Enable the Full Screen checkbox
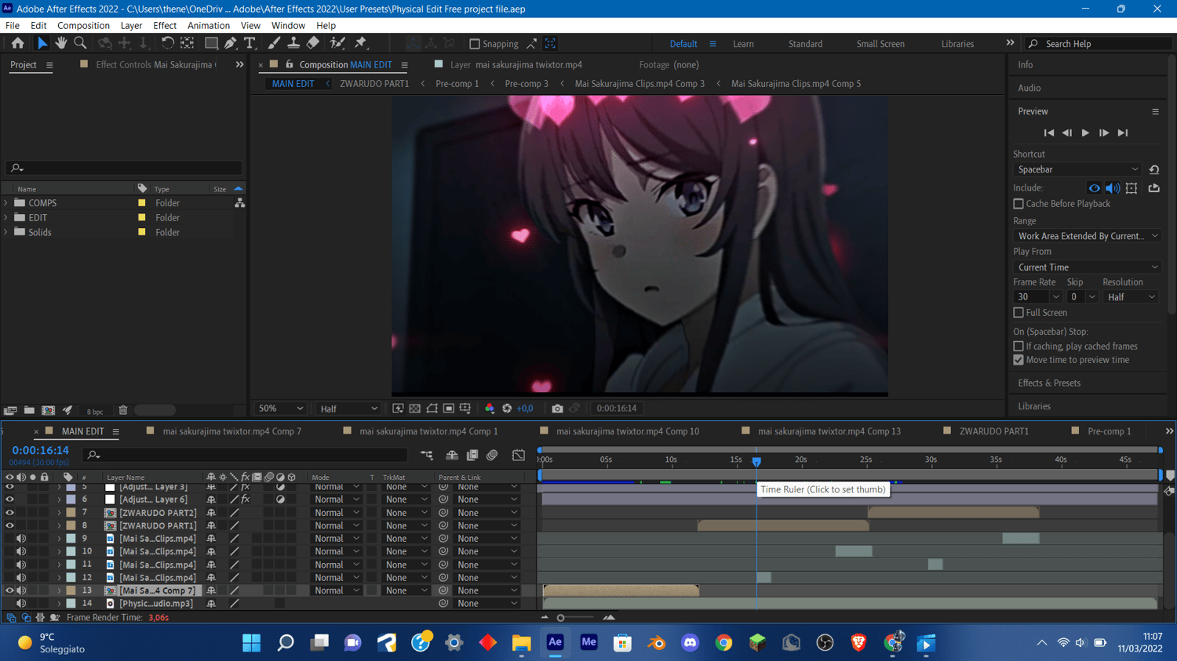 (1018, 313)
